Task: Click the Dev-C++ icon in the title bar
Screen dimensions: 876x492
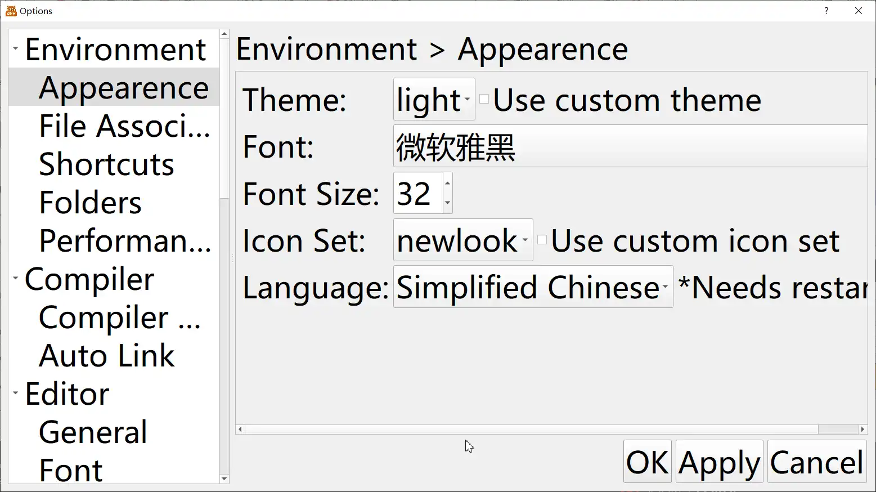Action: (10, 11)
